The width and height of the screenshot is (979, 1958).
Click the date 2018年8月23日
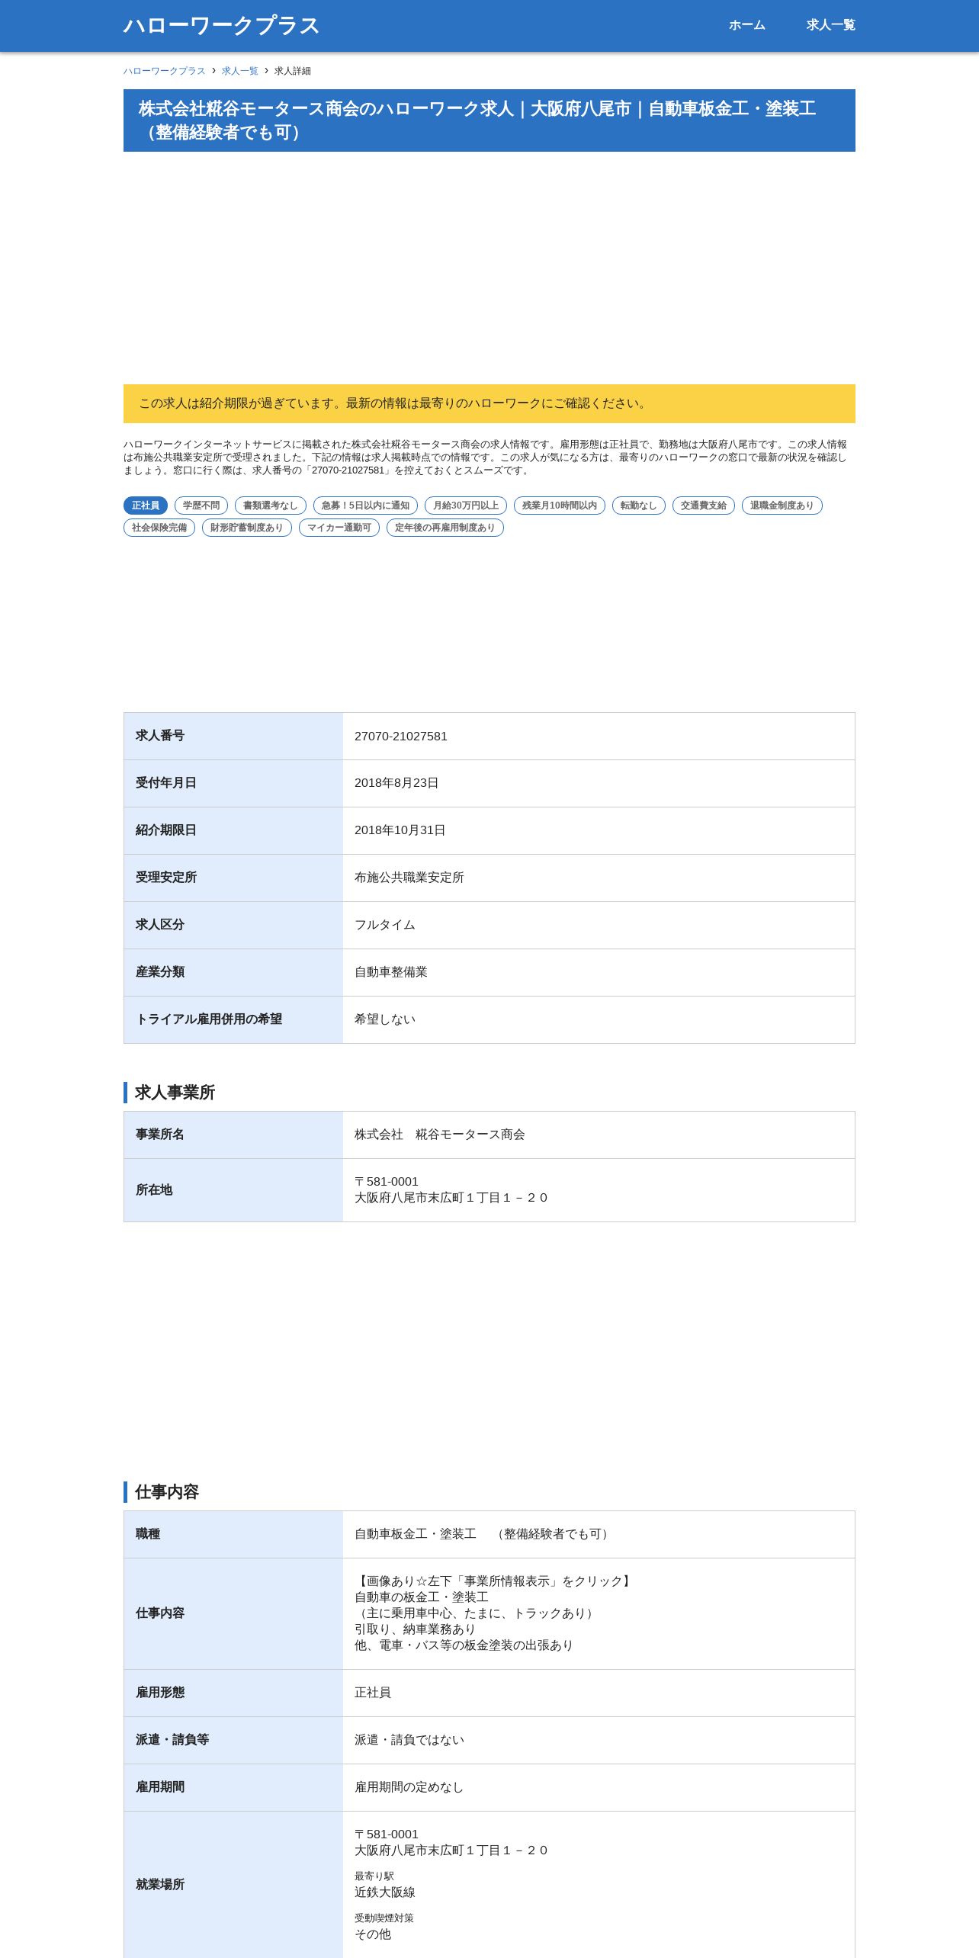[x=396, y=784]
